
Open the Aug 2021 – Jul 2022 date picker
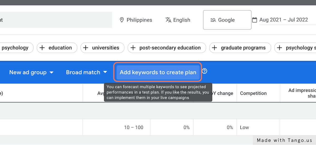click(284, 20)
